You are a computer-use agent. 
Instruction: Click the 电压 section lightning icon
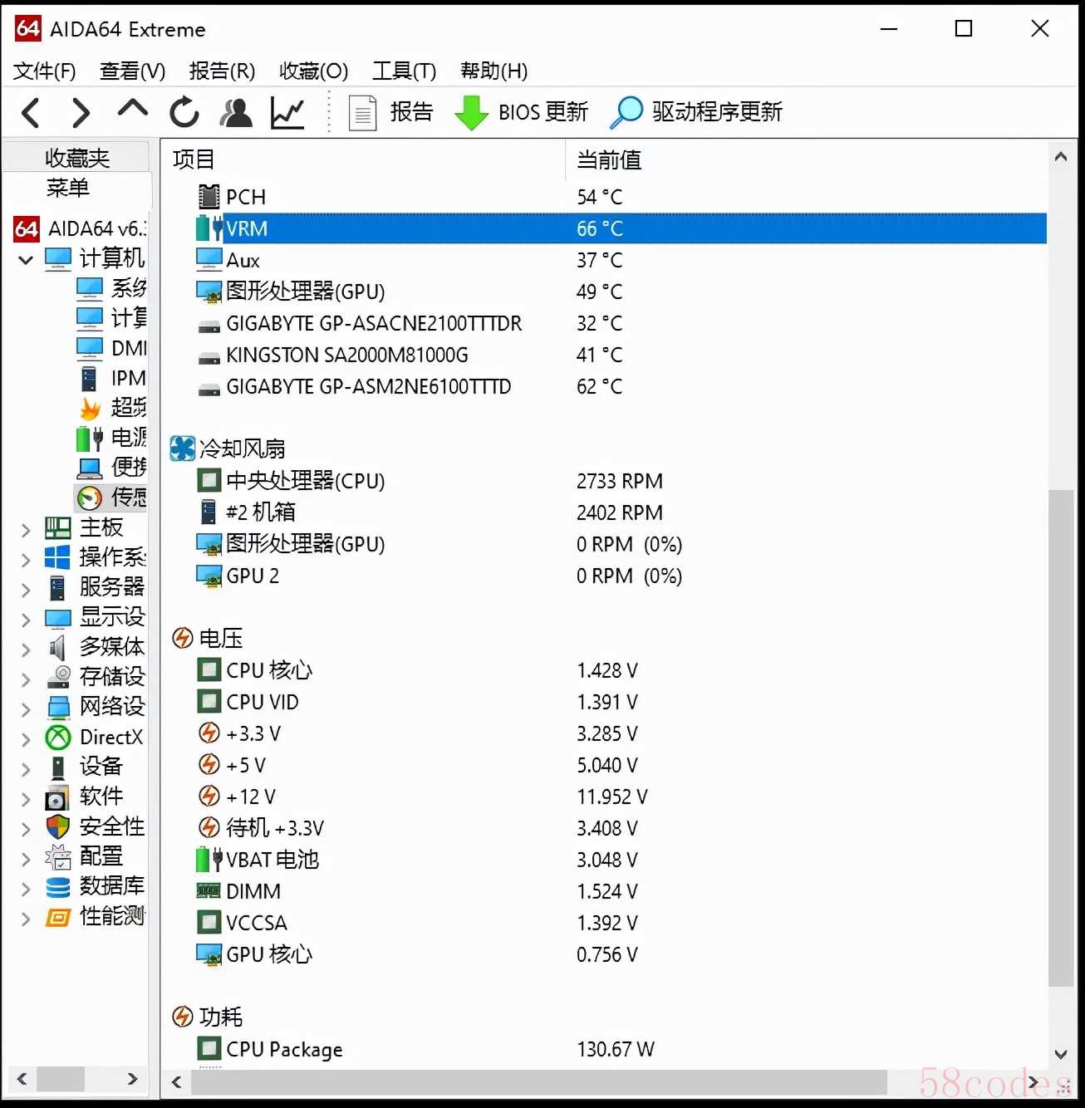coord(182,638)
